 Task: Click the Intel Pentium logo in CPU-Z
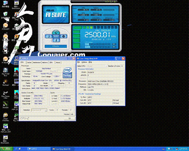coord(67,73)
